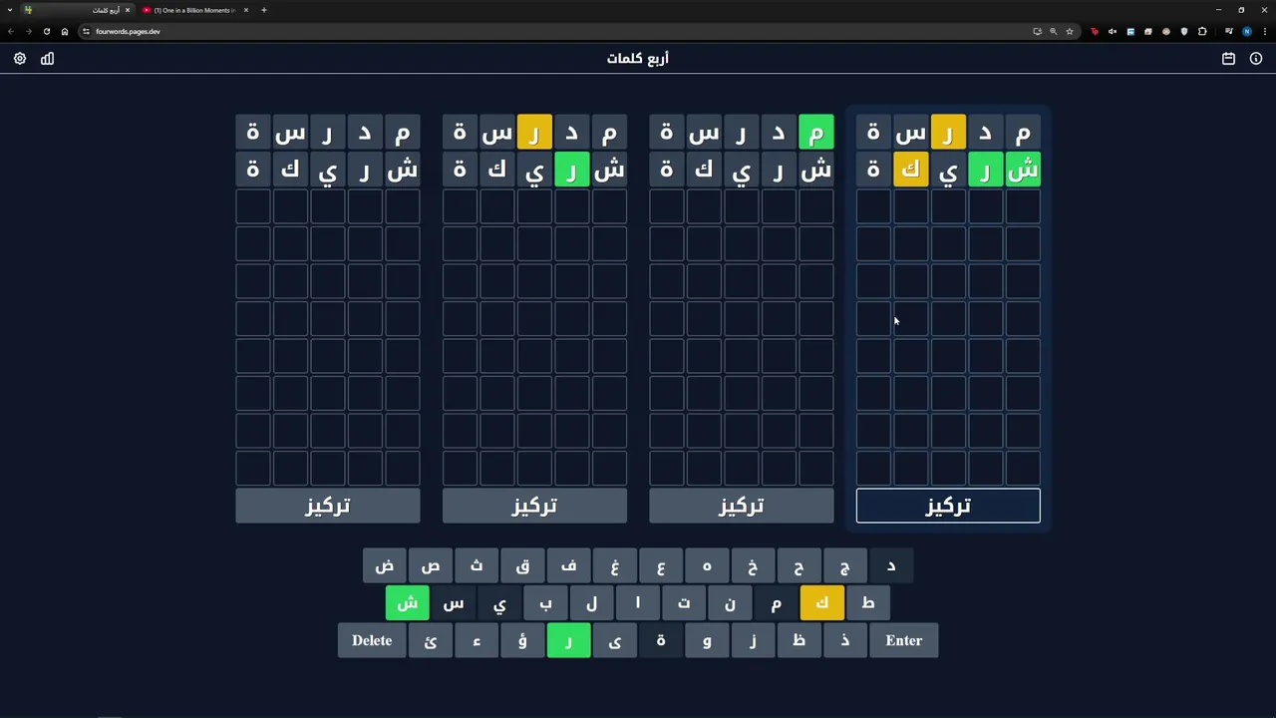Tap the green ش keyboard key
This screenshot has height=718, width=1276.
(x=407, y=603)
